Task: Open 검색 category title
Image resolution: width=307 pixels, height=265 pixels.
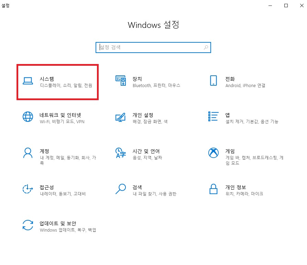Action: pyautogui.click(x=137, y=187)
